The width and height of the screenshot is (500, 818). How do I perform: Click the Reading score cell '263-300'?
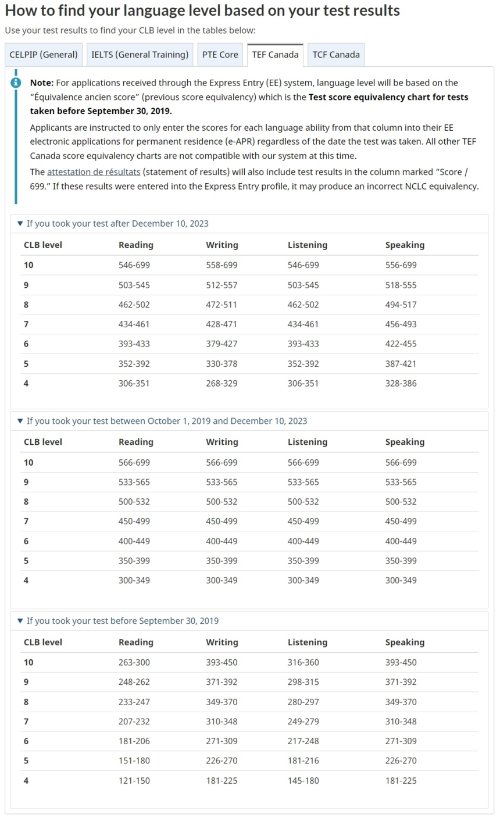coord(134,662)
